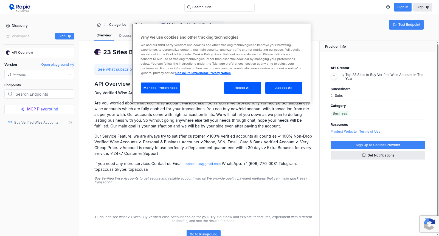Click the Workspace star icon
Viewport: 439px width, 236px height.
click(x=8, y=36)
